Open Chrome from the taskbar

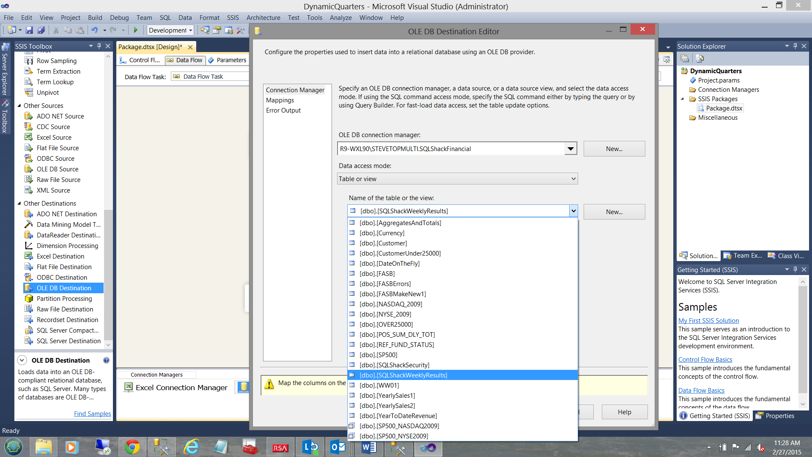132,447
